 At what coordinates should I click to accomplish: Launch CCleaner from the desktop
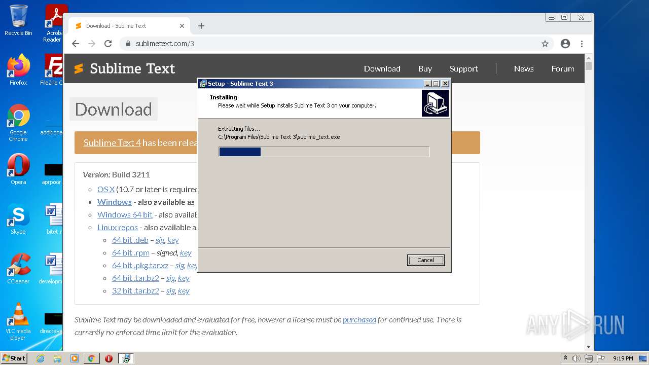pos(18,269)
